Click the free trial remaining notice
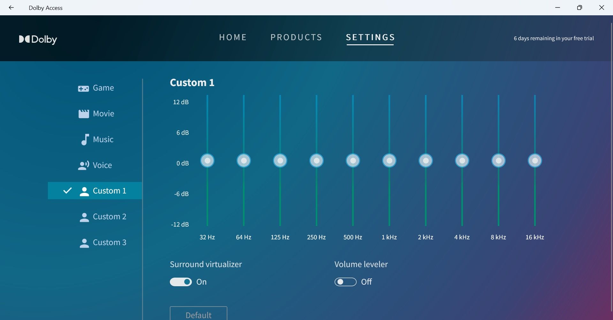This screenshot has width=613, height=320. (x=554, y=38)
